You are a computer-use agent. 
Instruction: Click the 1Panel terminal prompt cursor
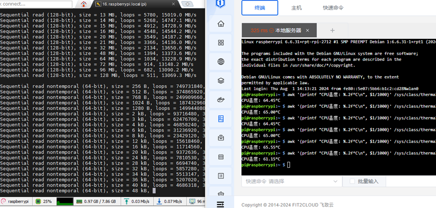288,165
